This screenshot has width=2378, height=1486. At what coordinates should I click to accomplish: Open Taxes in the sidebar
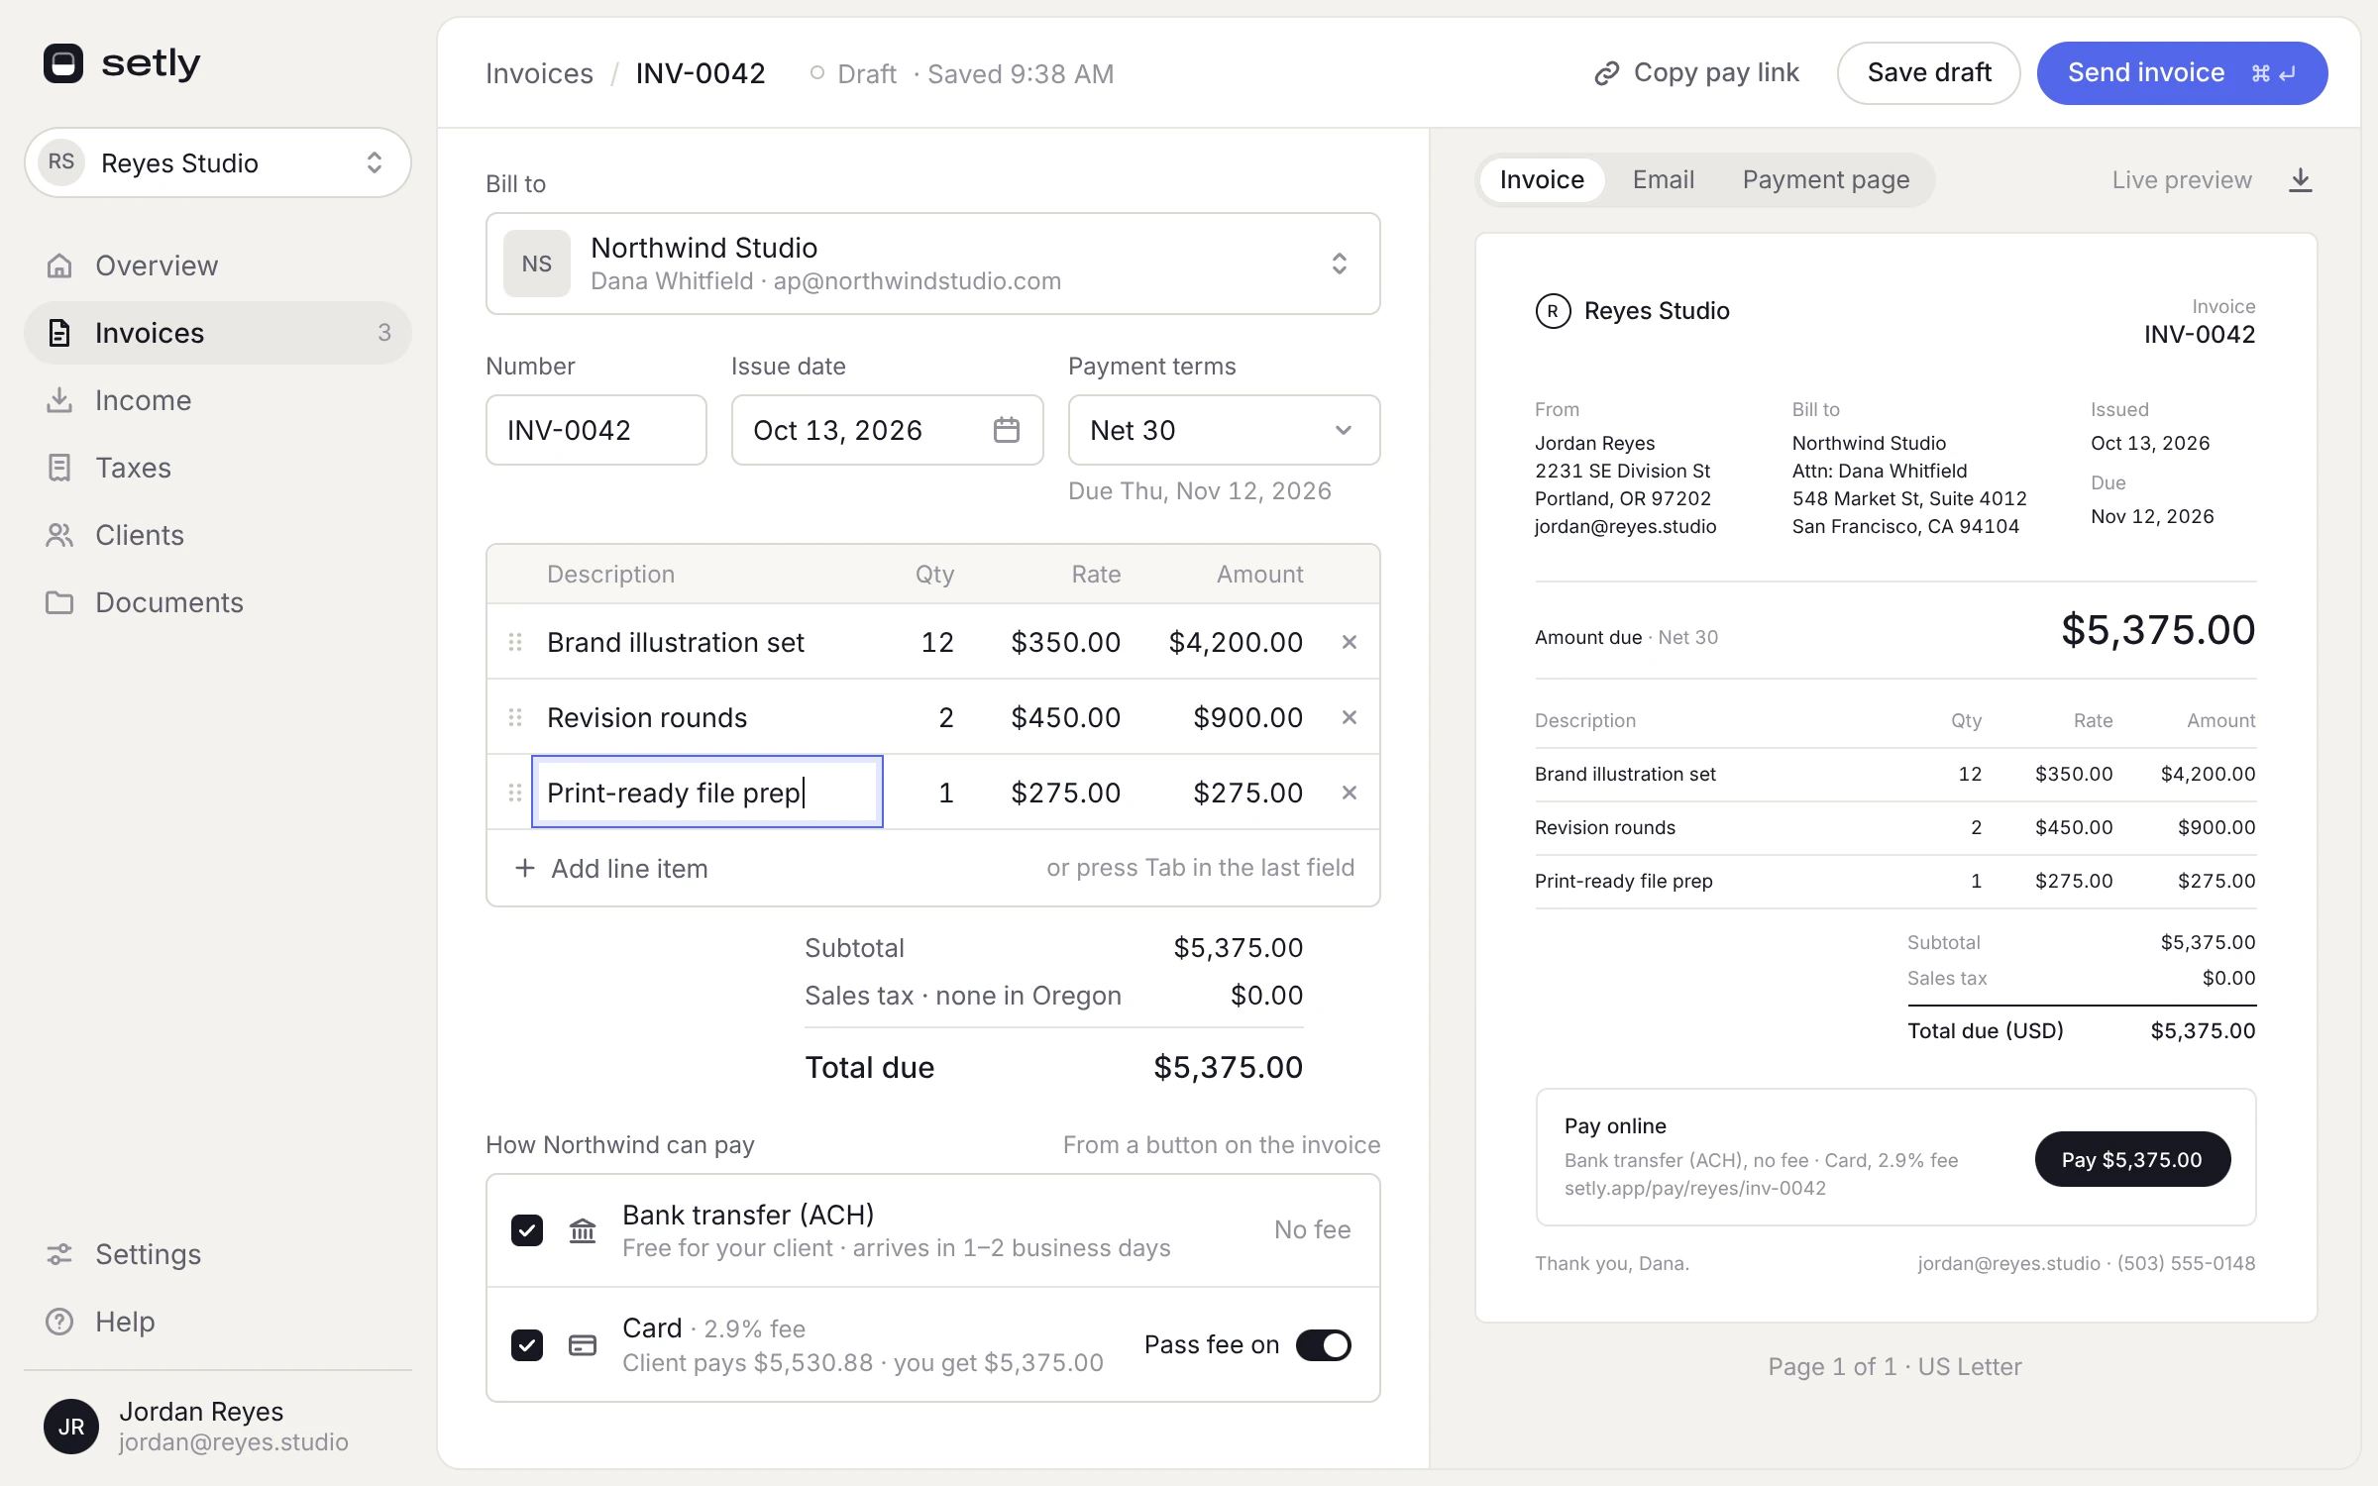tap(218, 468)
